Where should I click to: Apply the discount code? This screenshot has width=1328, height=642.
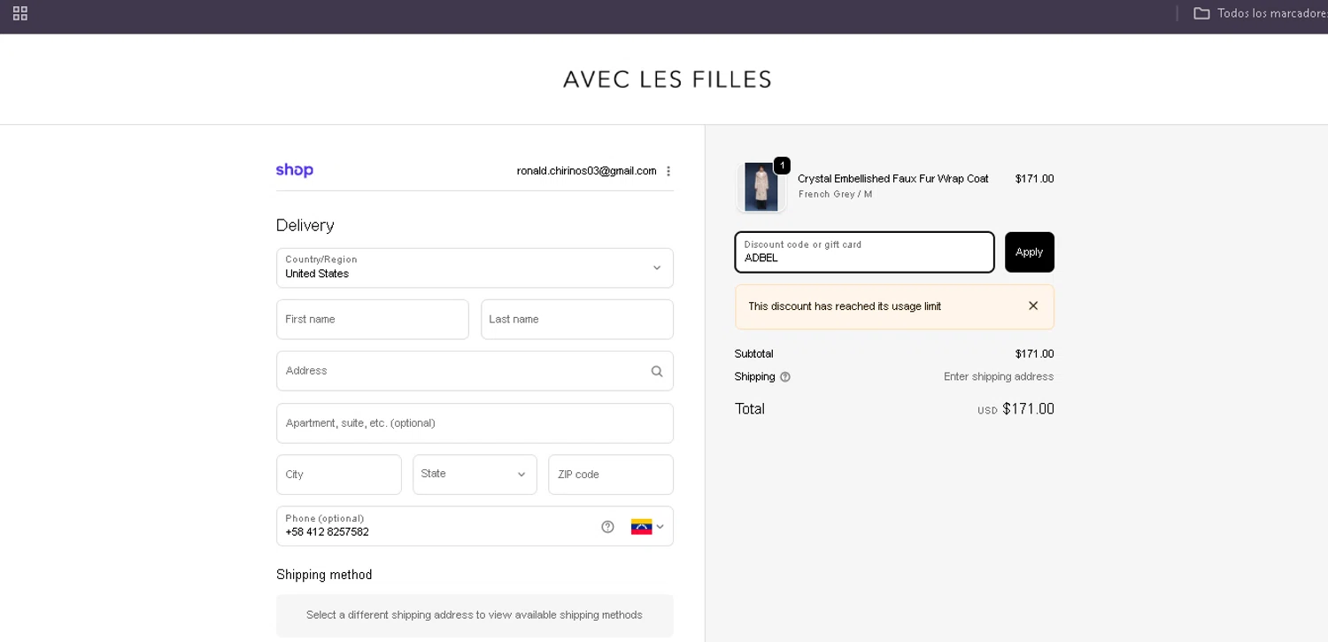coord(1030,252)
